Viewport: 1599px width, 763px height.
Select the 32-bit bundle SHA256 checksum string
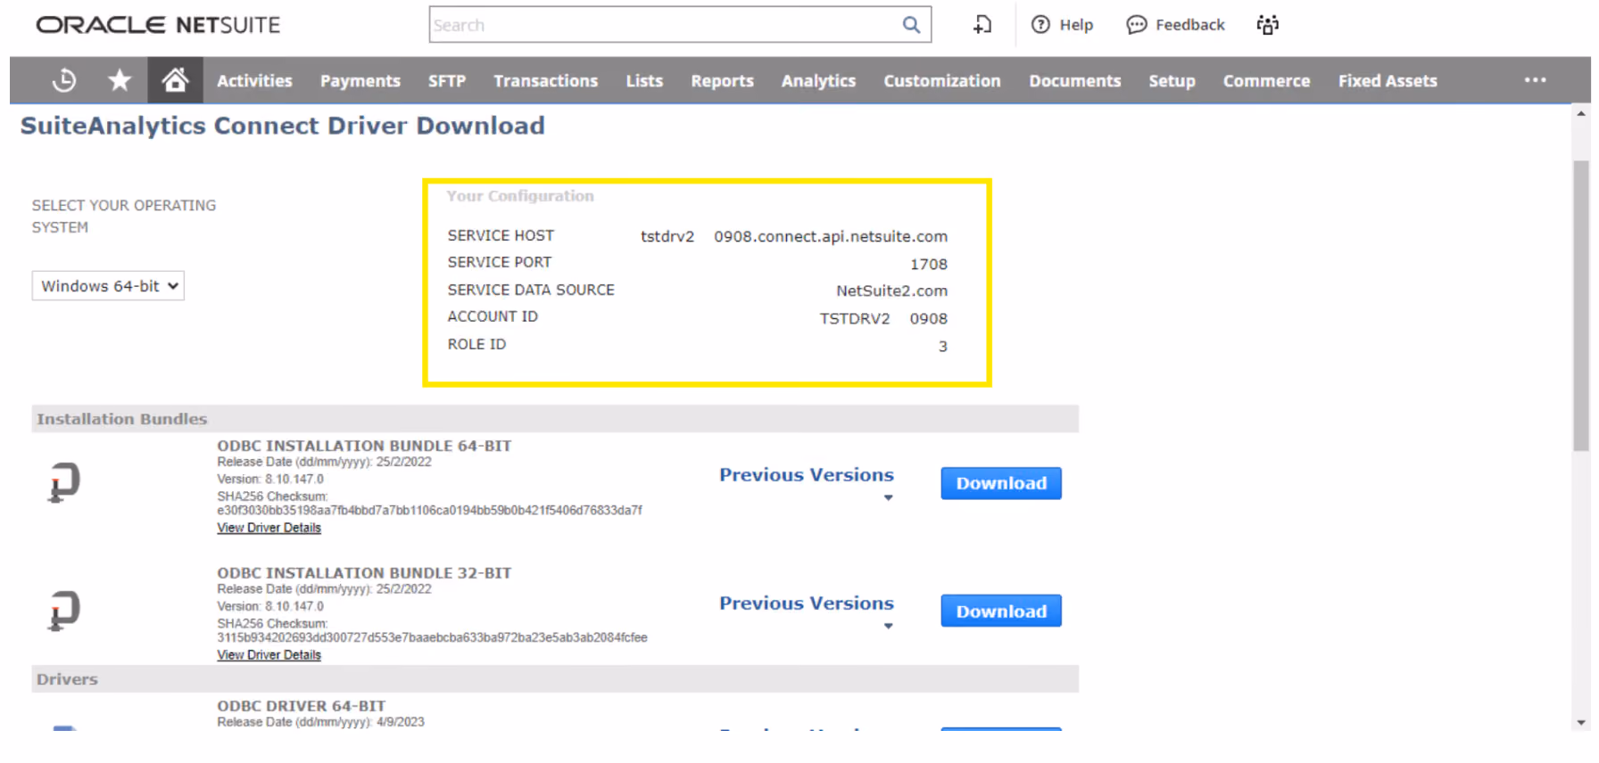click(x=432, y=638)
